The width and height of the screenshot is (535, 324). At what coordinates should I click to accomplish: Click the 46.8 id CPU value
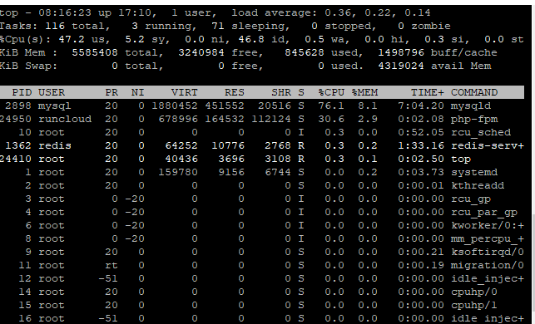(251, 40)
